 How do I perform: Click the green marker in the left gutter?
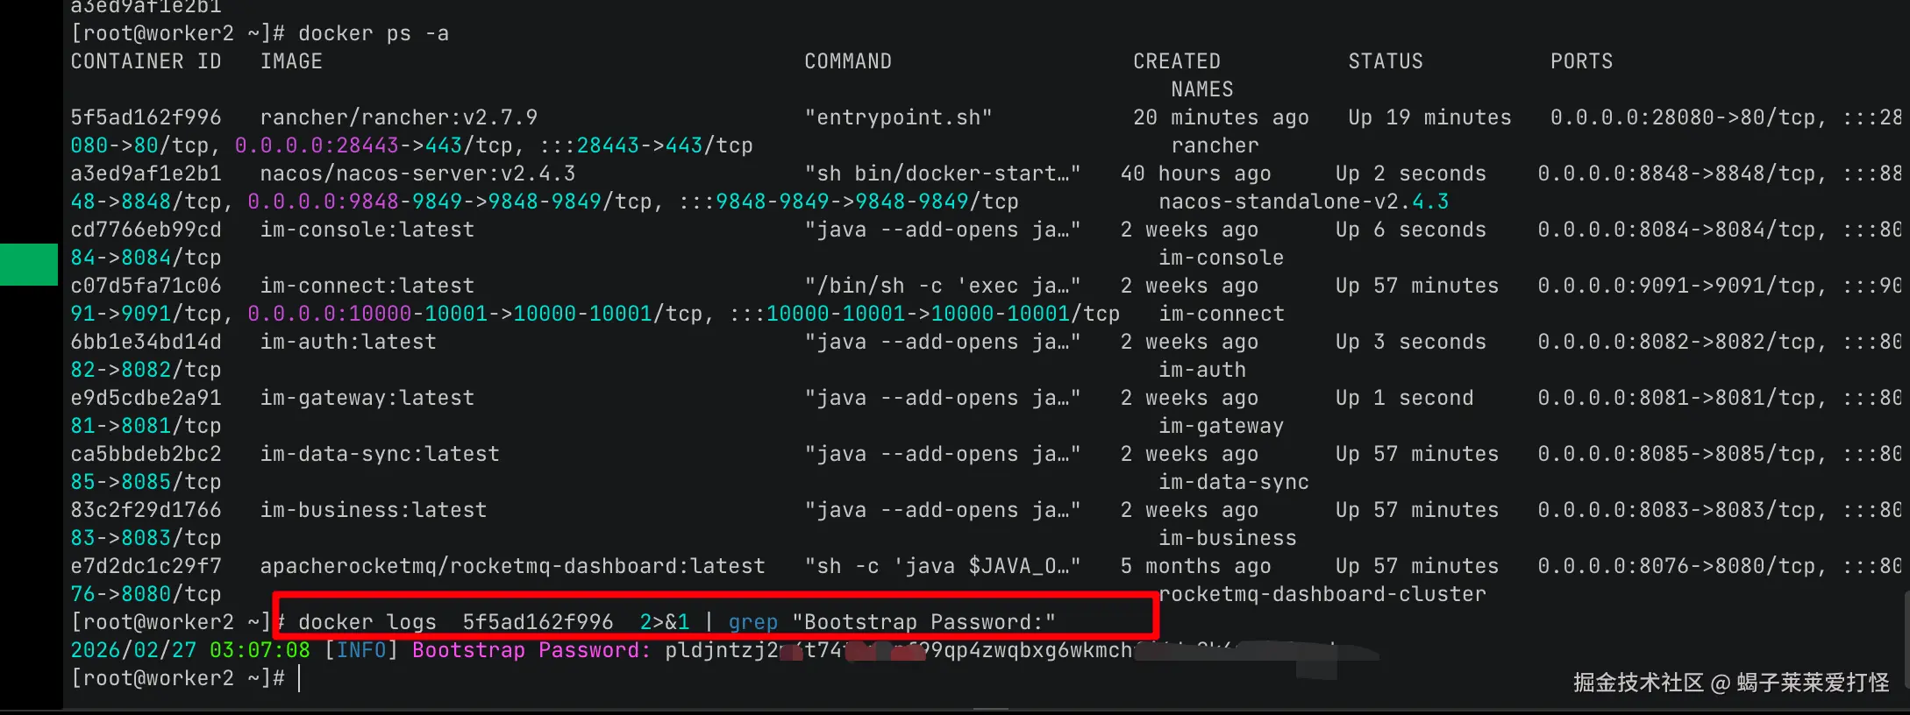coord(29,265)
